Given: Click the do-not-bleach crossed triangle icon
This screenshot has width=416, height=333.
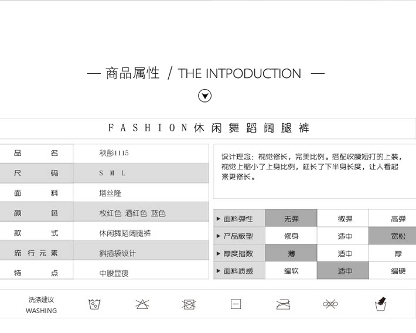Looking at the screenshot, I should (x=142, y=304).
